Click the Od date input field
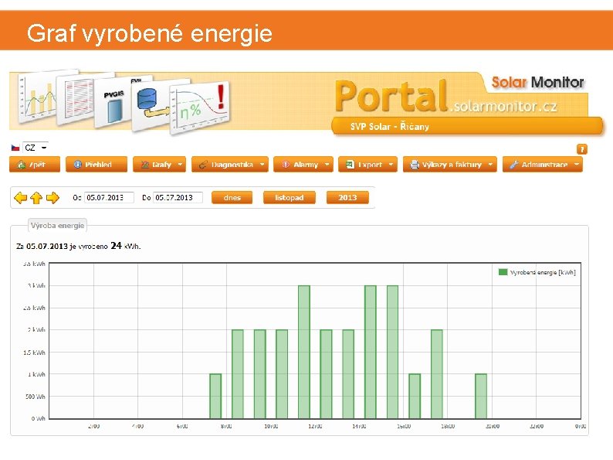The width and height of the screenshot is (613, 460). click(109, 197)
